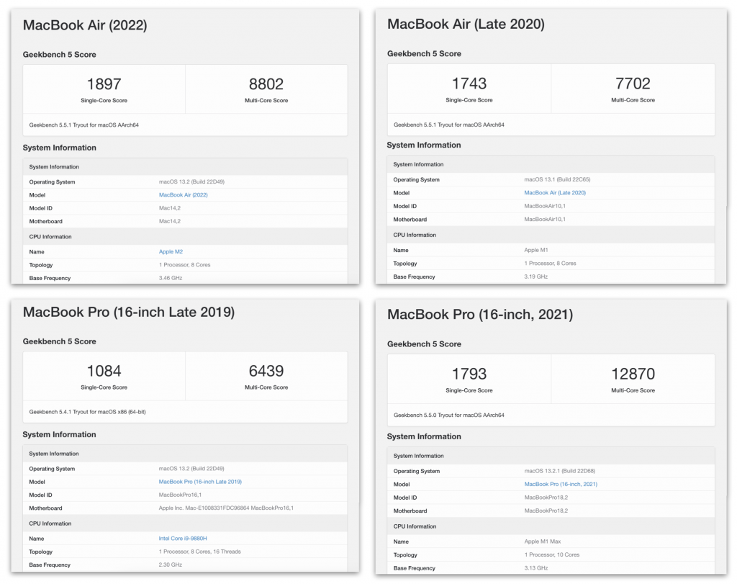Open the MacBook Pro (16-inch Late 2019) model link
The width and height of the screenshot is (737, 584).
pos(200,482)
